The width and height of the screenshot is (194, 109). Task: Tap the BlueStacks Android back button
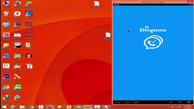pos(118,102)
